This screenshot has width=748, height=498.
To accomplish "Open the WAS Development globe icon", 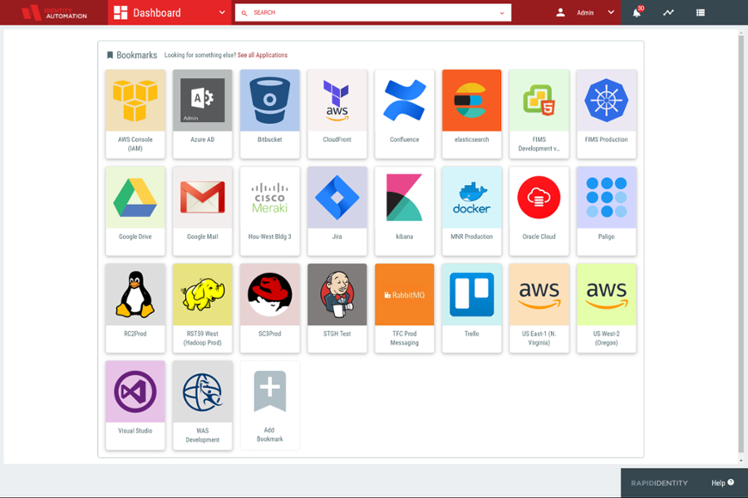I will [202, 391].
